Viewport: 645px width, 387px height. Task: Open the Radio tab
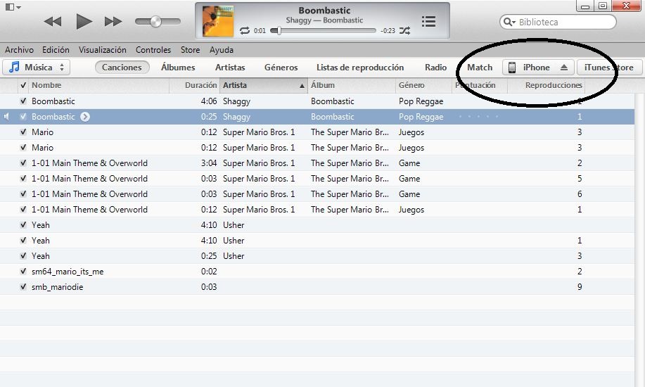(x=435, y=67)
